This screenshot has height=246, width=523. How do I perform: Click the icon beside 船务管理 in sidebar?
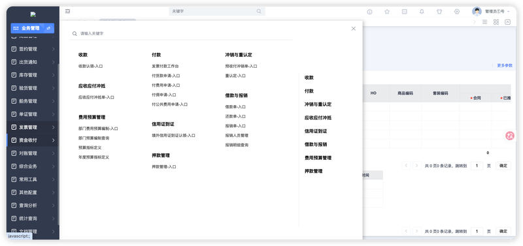tap(14, 101)
